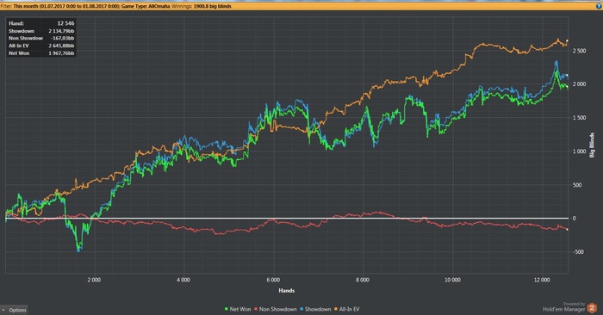Screen dimensions: 603x315
Task: Click the Showdown '2 134,79bb' value
Action: click(x=61, y=31)
